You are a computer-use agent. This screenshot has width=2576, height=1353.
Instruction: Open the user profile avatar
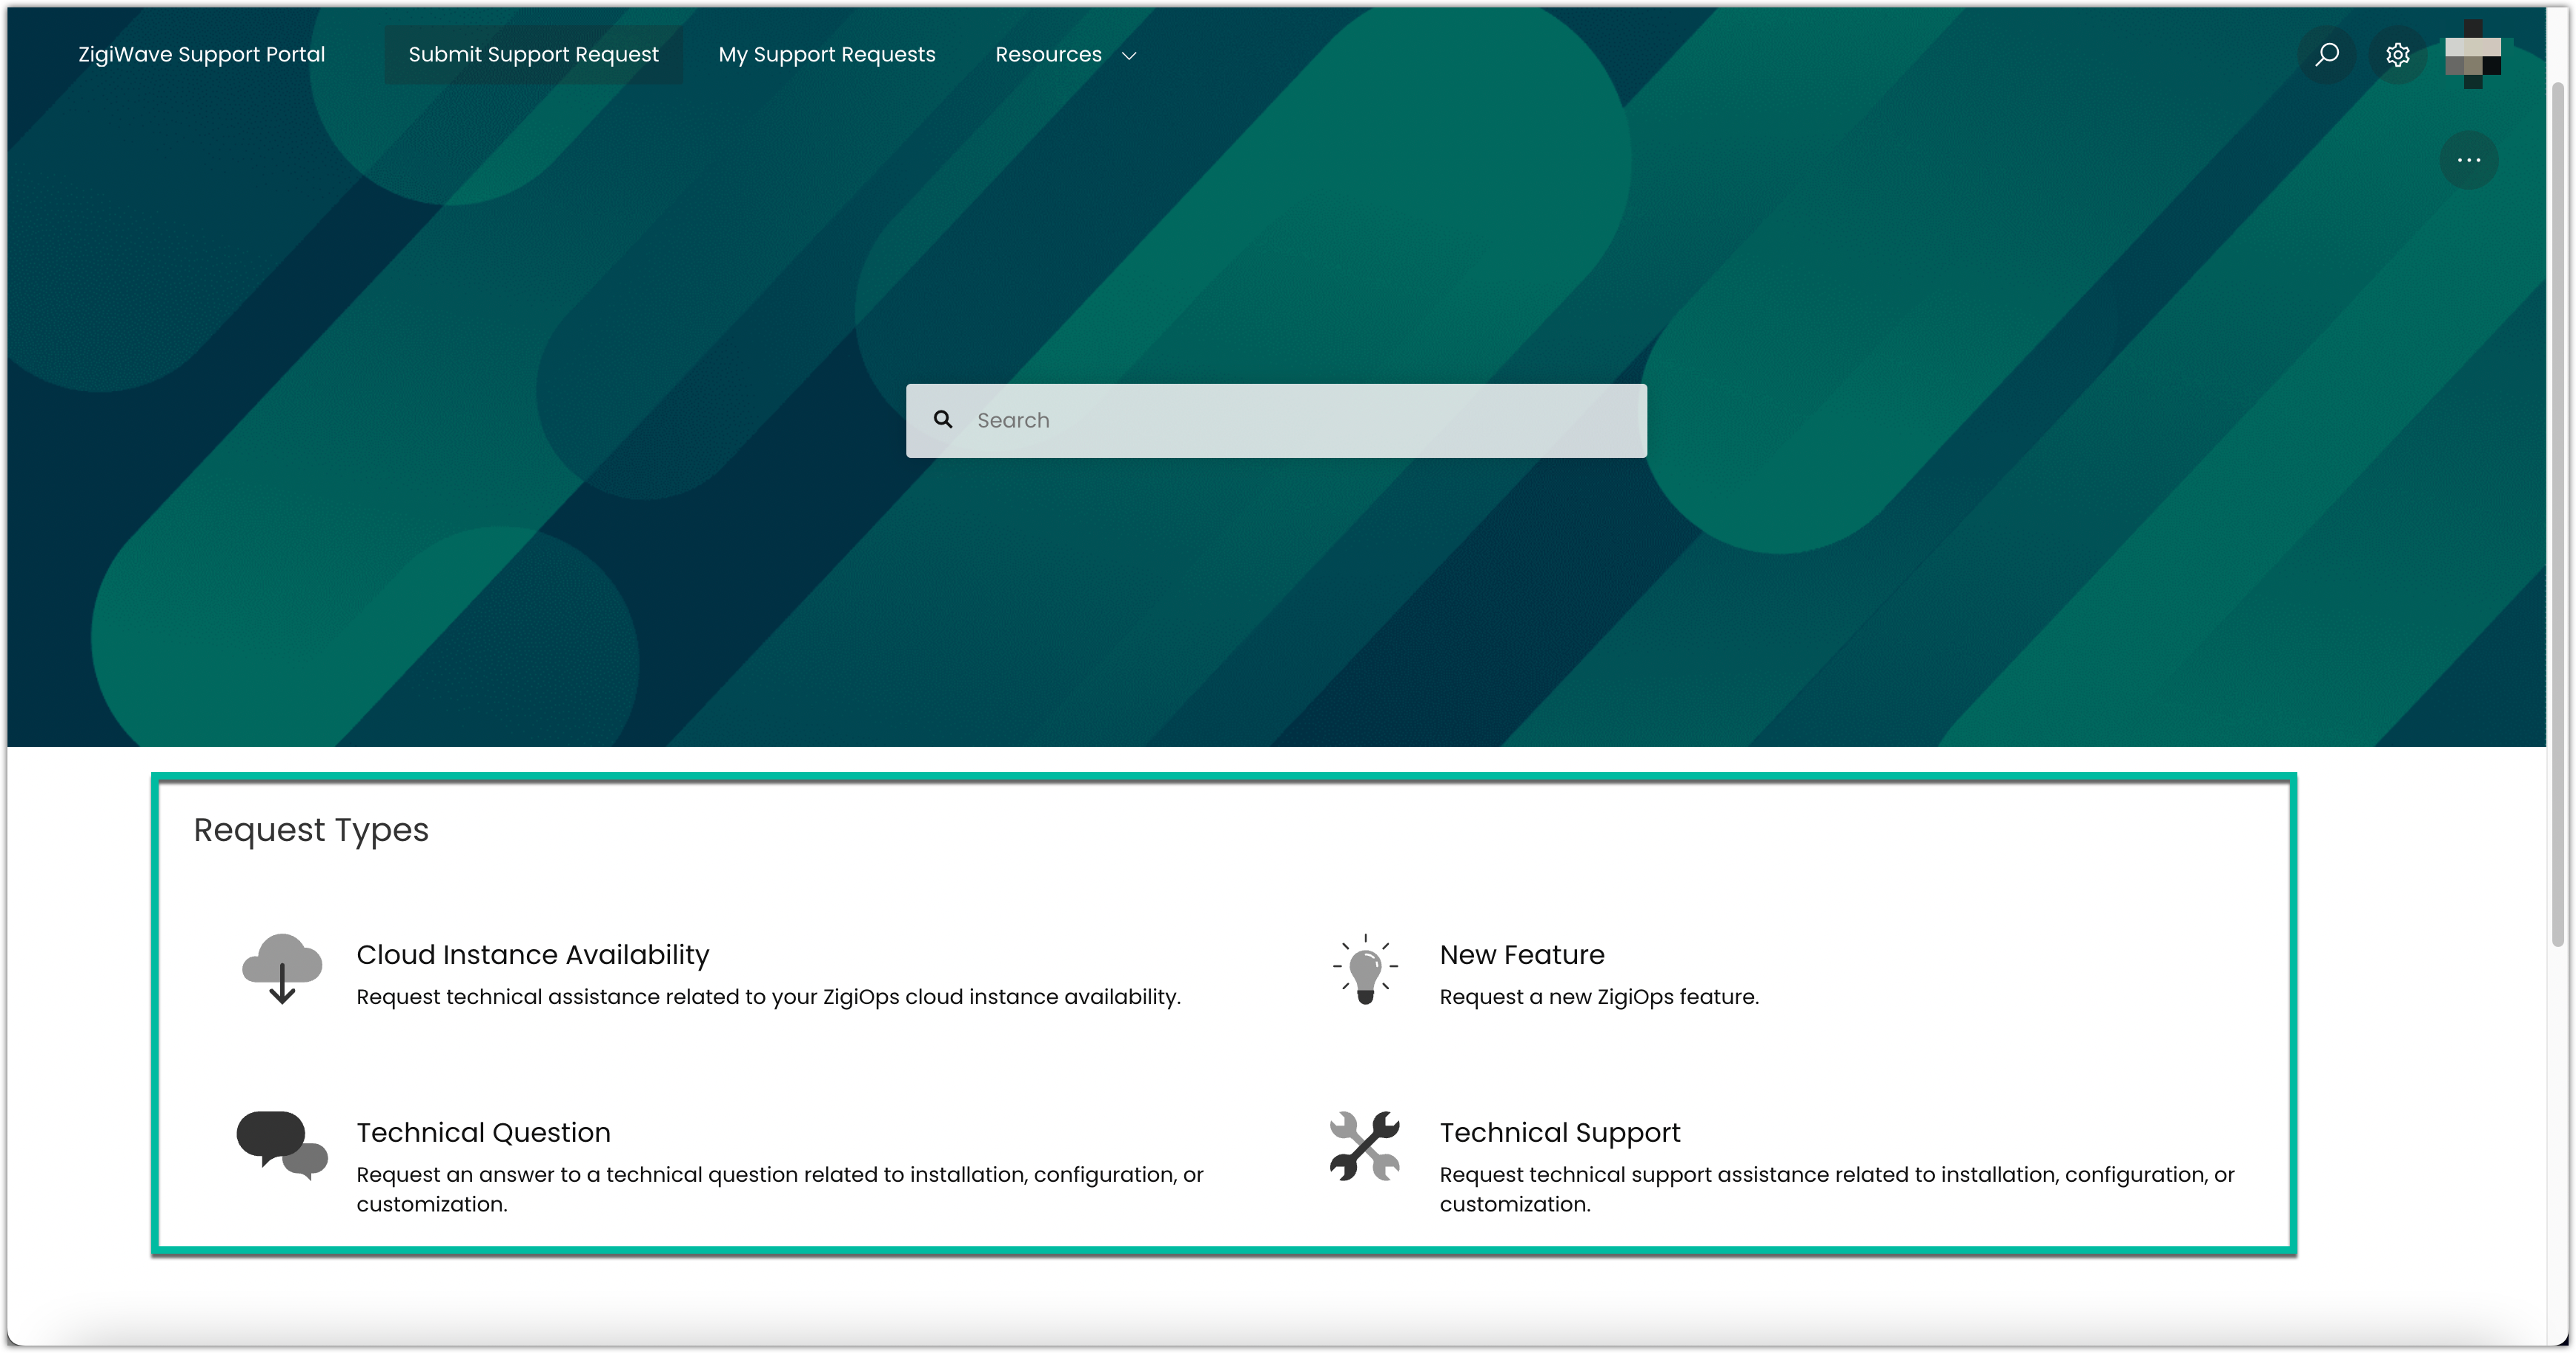[x=2472, y=55]
